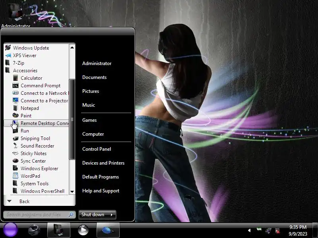
Task: Open Games from the start menu
Action: [89, 120]
